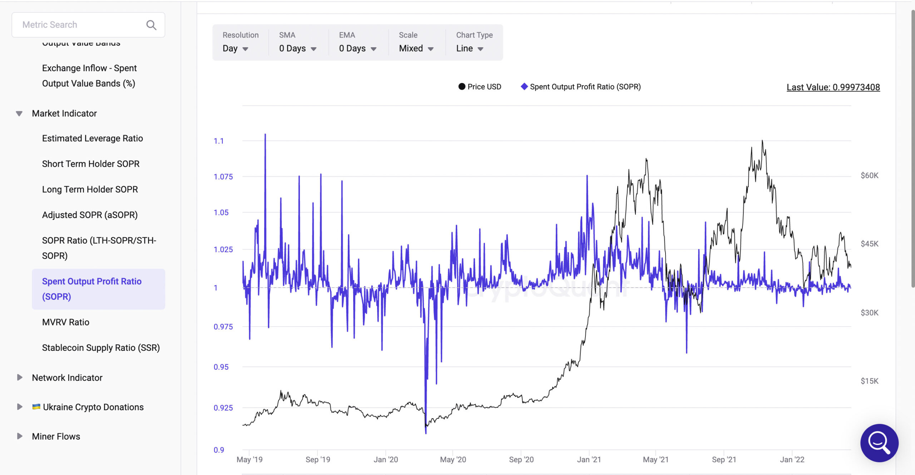Click the $15K right axis label

[x=869, y=381]
